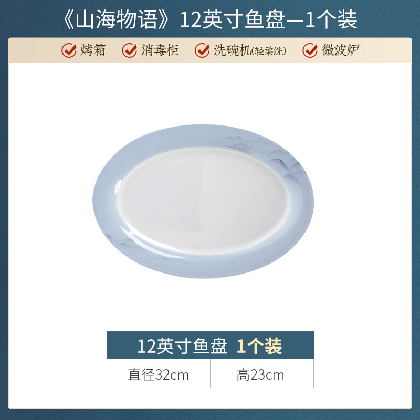Click the 直径32cm cell
The image size is (420, 420).
tap(159, 374)
